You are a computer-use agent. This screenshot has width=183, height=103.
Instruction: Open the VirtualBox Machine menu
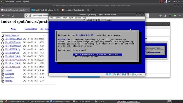tap(58, 18)
